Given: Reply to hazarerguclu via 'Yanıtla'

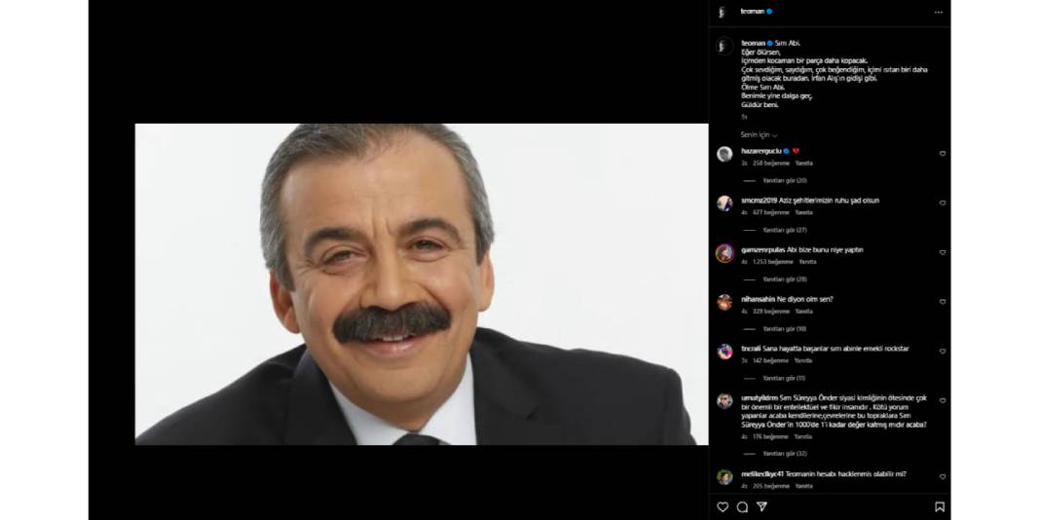Looking at the screenshot, I should [x=804, y=164].
